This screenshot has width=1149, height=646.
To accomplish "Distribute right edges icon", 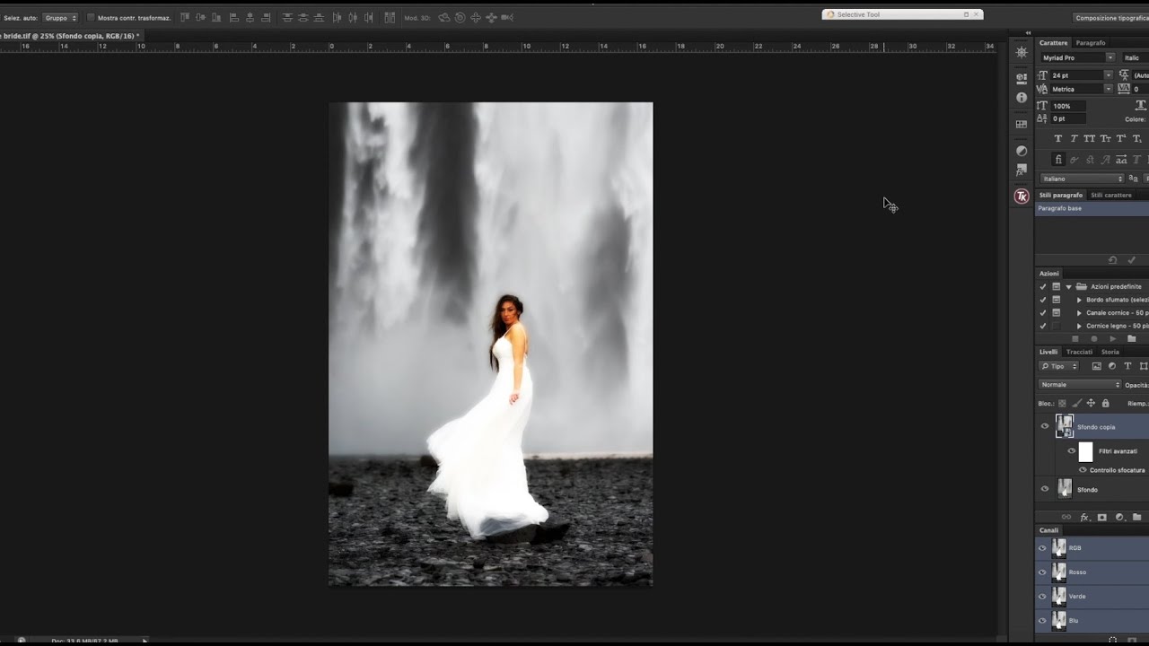I will (x=370, y=17).
